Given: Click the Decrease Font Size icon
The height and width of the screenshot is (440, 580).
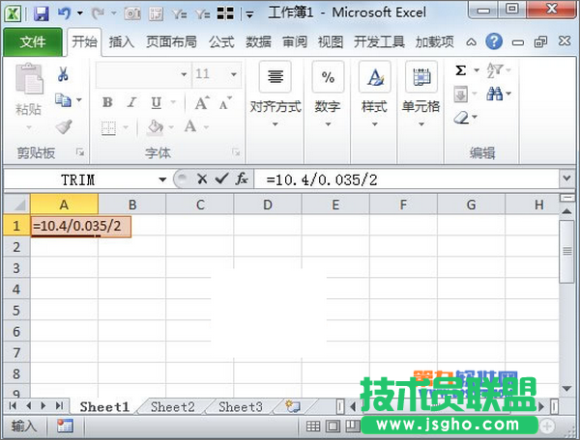Looking at the screenshot, I should click(x=225, y=103).
